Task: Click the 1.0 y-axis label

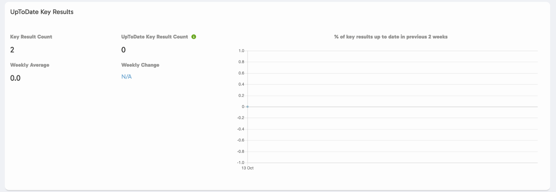Action: (x=241, y=51)
